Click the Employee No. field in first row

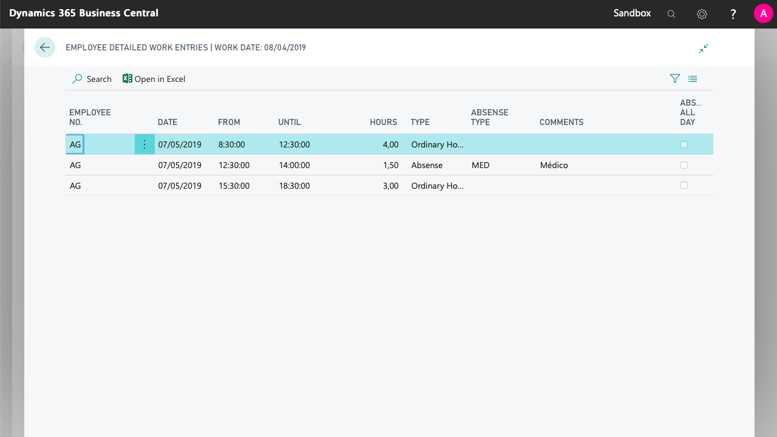click(75, 144)
